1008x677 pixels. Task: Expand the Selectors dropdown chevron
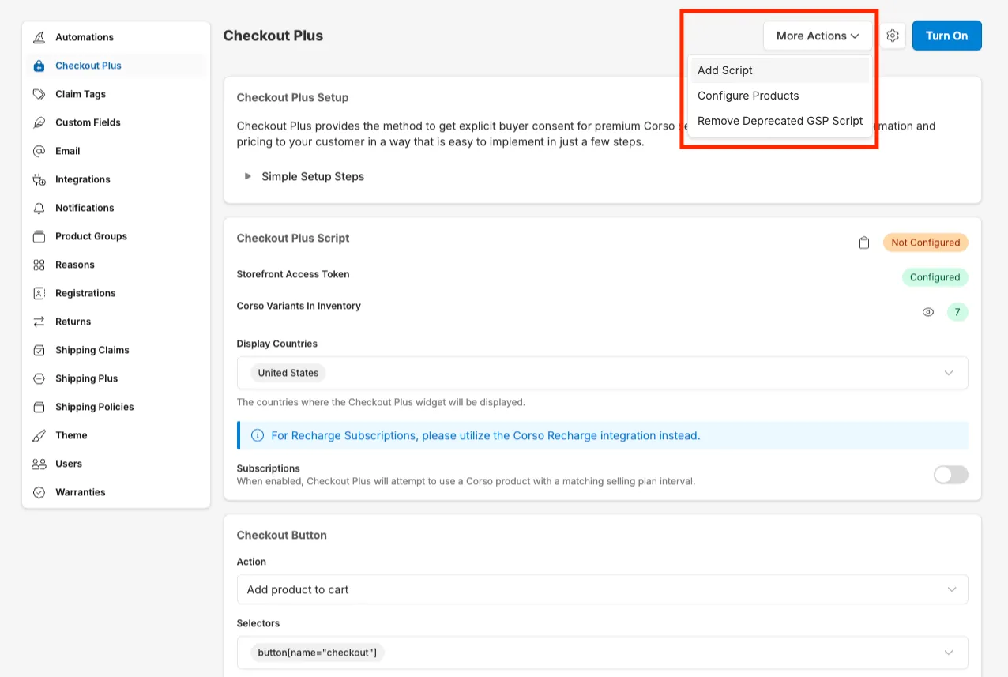pyautogui.click(x=949, y=653)
